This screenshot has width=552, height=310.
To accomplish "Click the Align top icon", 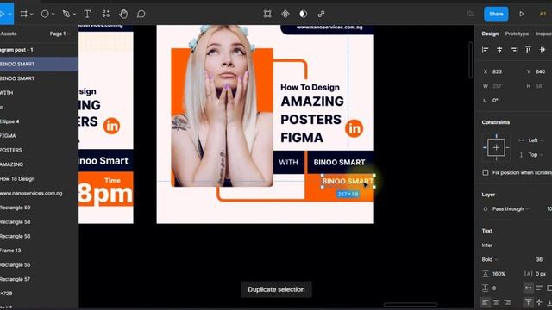I will [529, 50].
